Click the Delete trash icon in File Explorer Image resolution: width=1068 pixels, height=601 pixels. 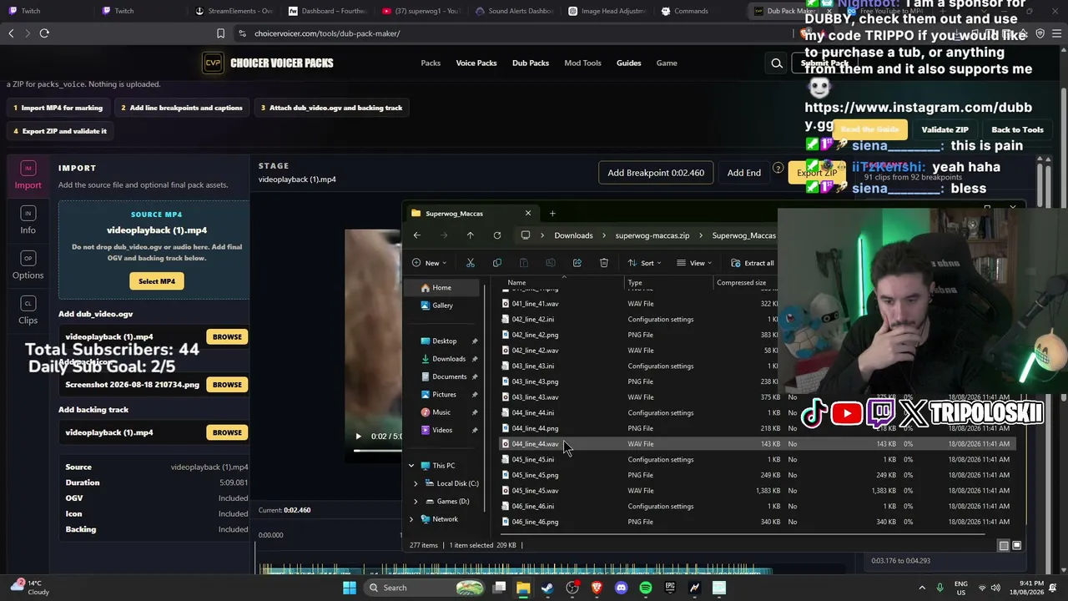pyautogui.click(x=604, y=263)
